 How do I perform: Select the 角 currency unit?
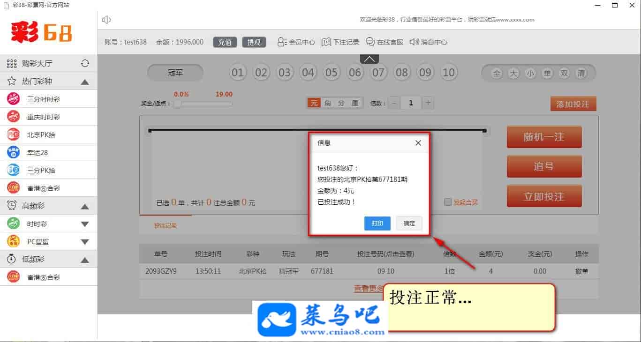coord(328,104)
